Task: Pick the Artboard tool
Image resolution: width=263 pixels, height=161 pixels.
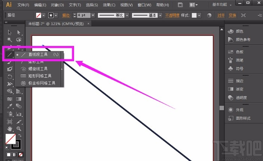Action: coord(10,122)
